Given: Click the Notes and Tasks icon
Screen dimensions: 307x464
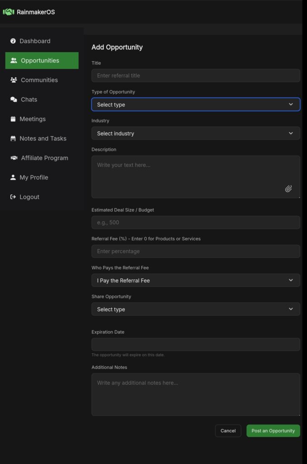Looking at the screenshot, I should coord(13,138).
